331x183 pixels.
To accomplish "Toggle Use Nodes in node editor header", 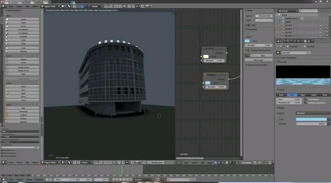I will point(239,163).
